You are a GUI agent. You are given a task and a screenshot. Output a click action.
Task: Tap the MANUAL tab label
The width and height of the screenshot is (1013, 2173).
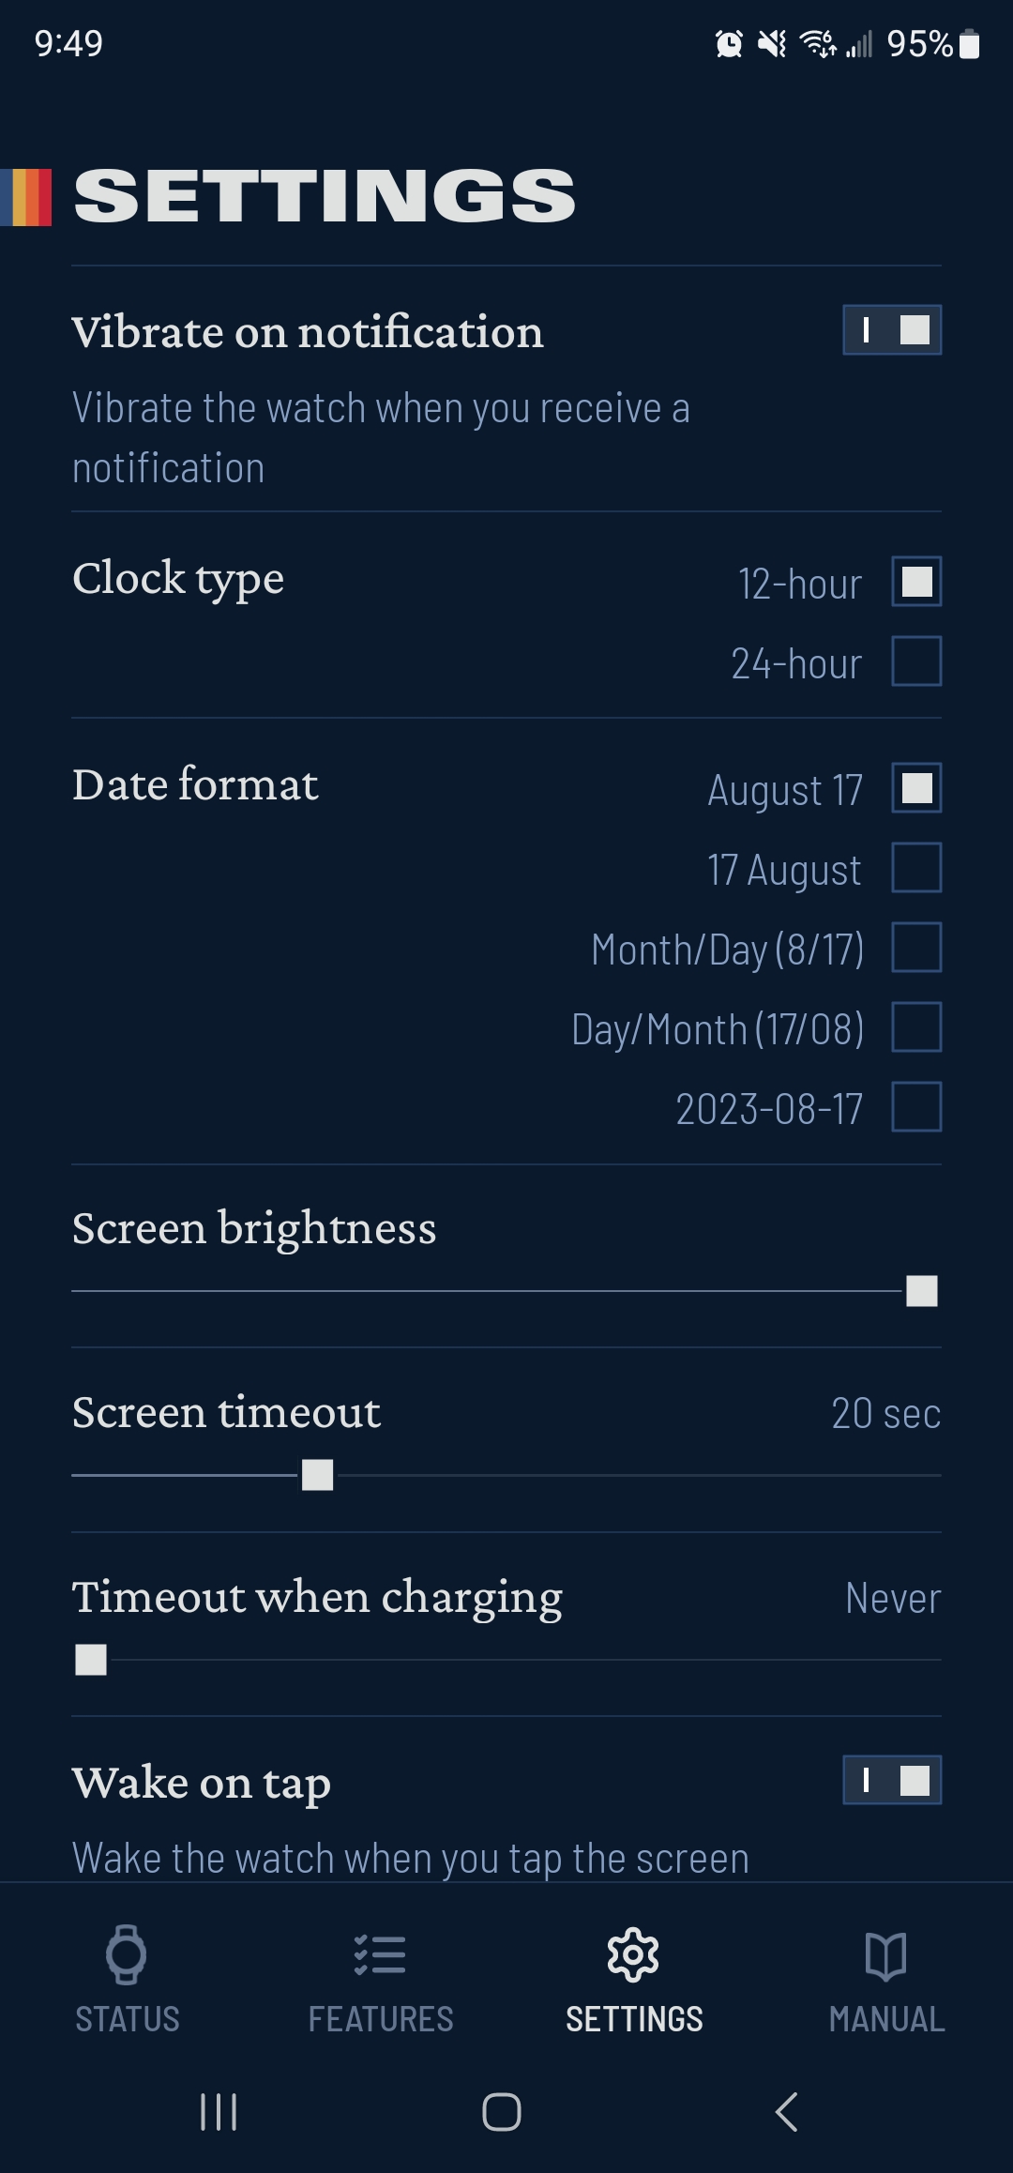coord(886,2019)
